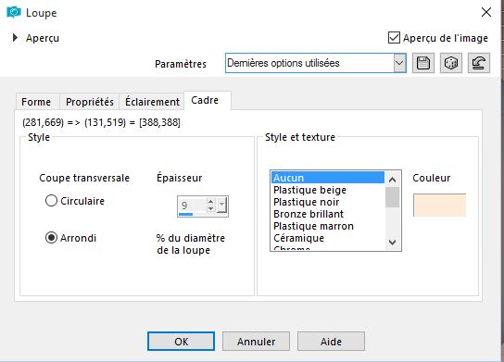Decrease the Épaisseur value with the down arrow
This screenshot has height=362, width=504.
click(x=210, y=208)
